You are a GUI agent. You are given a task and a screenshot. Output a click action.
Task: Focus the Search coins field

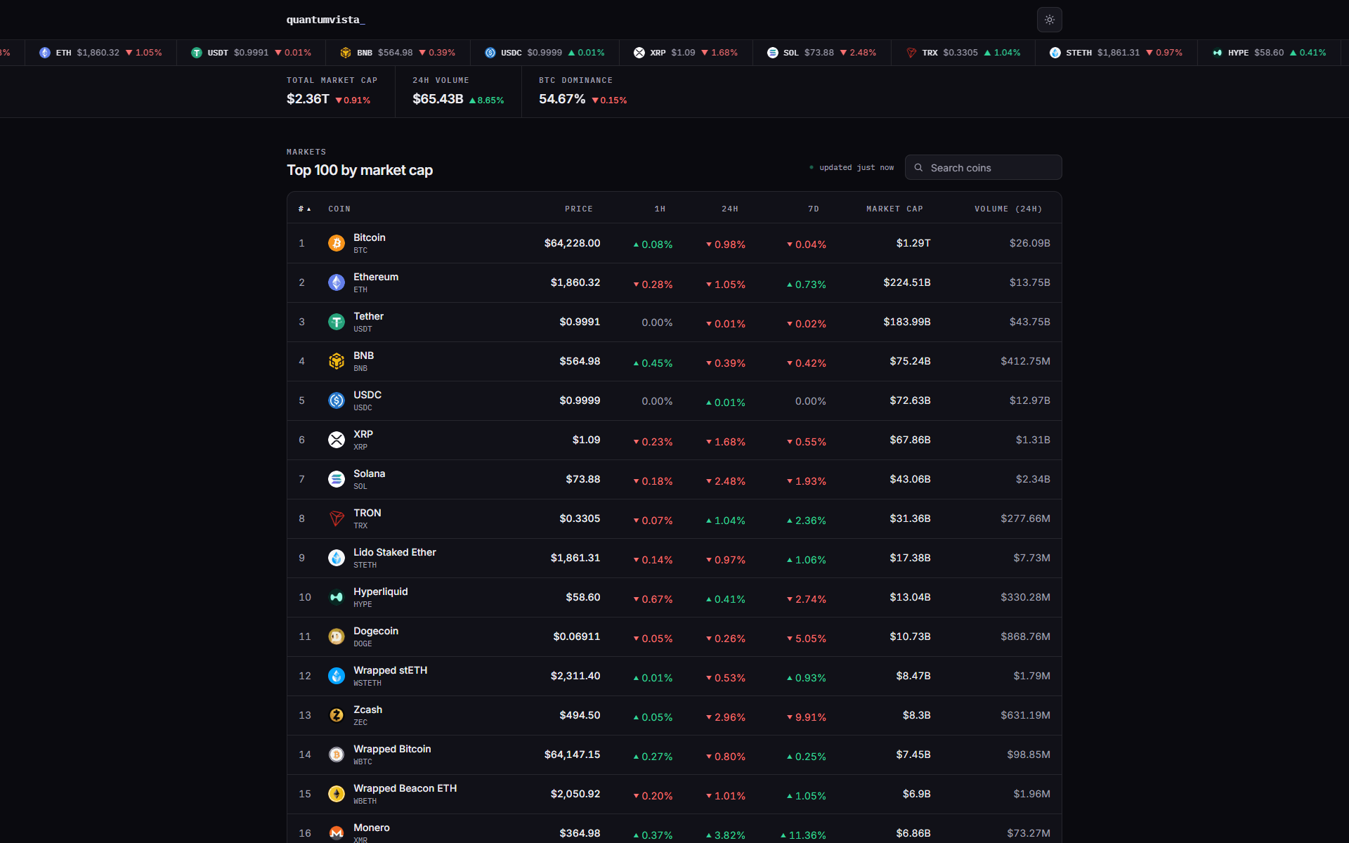[x=983, y=168]
